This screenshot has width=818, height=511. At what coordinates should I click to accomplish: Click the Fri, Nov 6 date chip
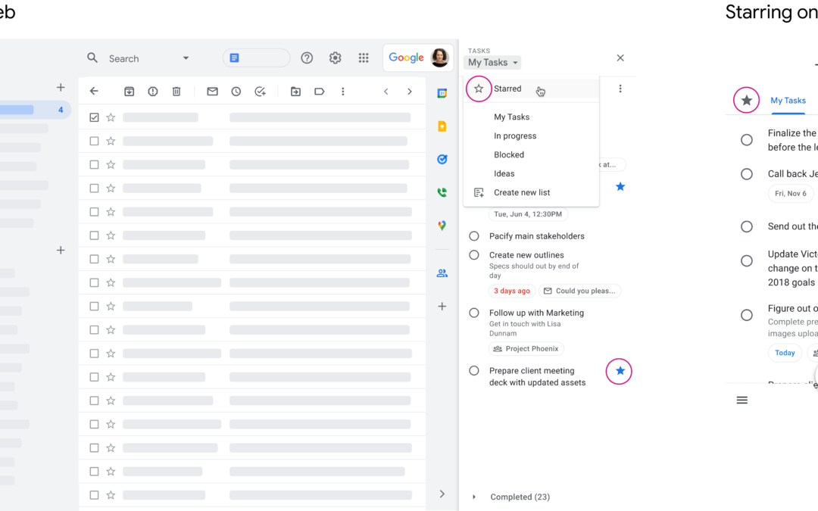point(790,194)
